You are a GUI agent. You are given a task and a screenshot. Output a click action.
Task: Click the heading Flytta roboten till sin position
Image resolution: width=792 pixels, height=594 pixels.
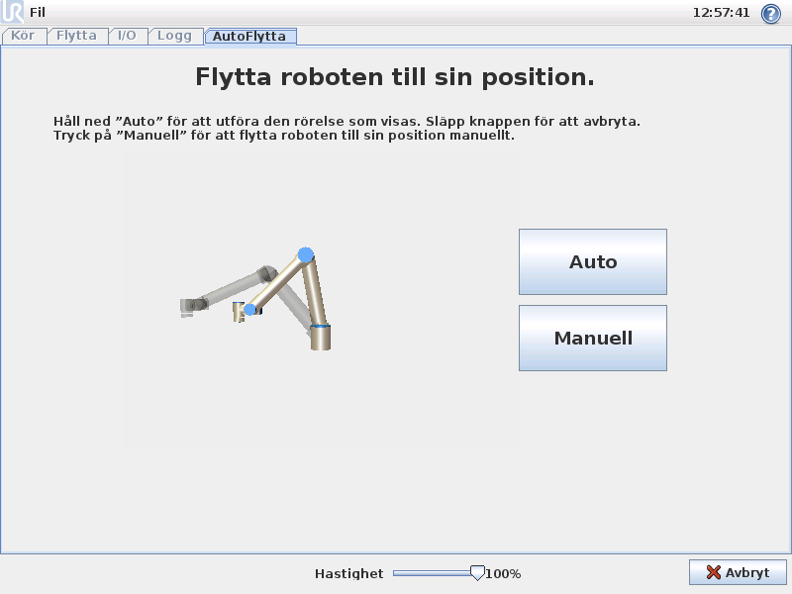click(x=395, y=77)
